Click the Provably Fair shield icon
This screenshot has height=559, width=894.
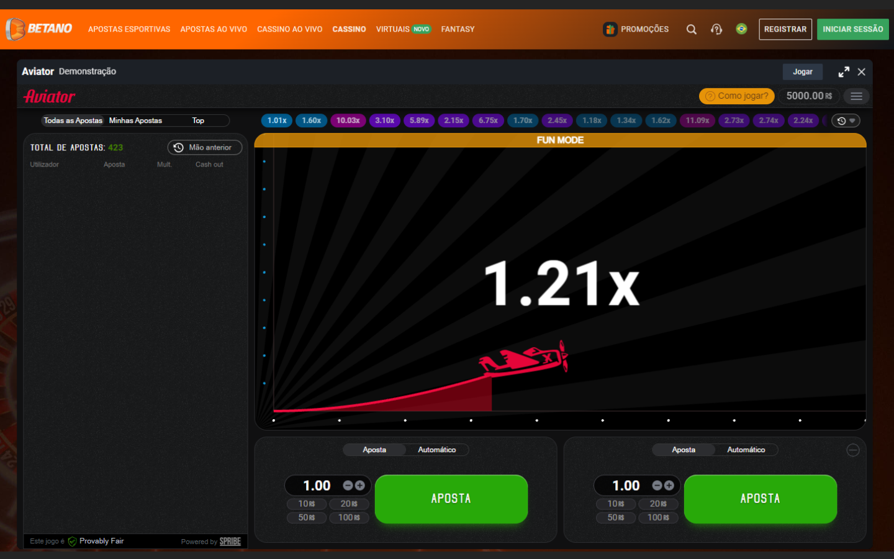tap(72, 542)
